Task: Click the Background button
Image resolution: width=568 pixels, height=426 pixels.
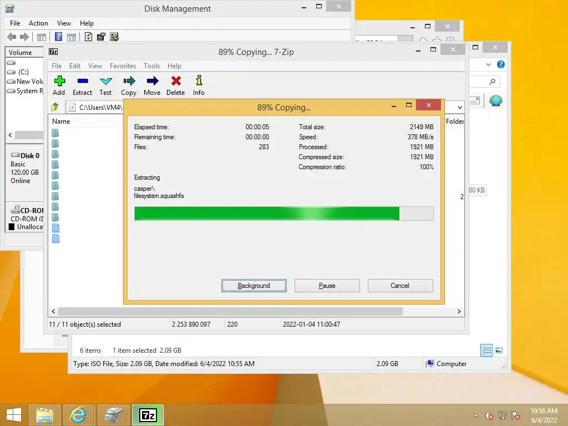Action: tap(254, 286)
